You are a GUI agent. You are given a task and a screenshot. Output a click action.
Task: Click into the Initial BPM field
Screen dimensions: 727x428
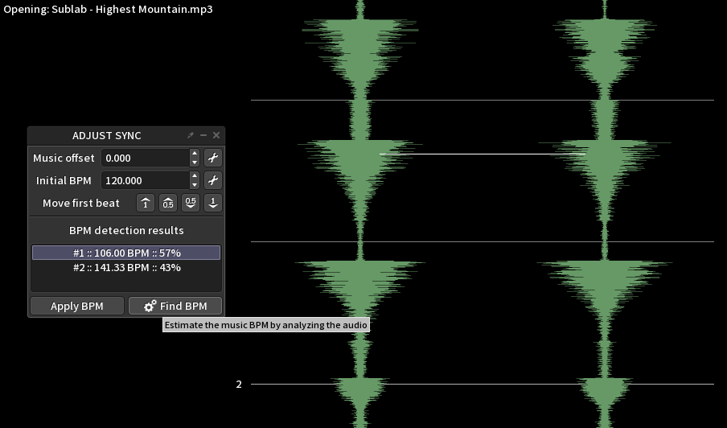pyautogui.click(x=145, y=181)
